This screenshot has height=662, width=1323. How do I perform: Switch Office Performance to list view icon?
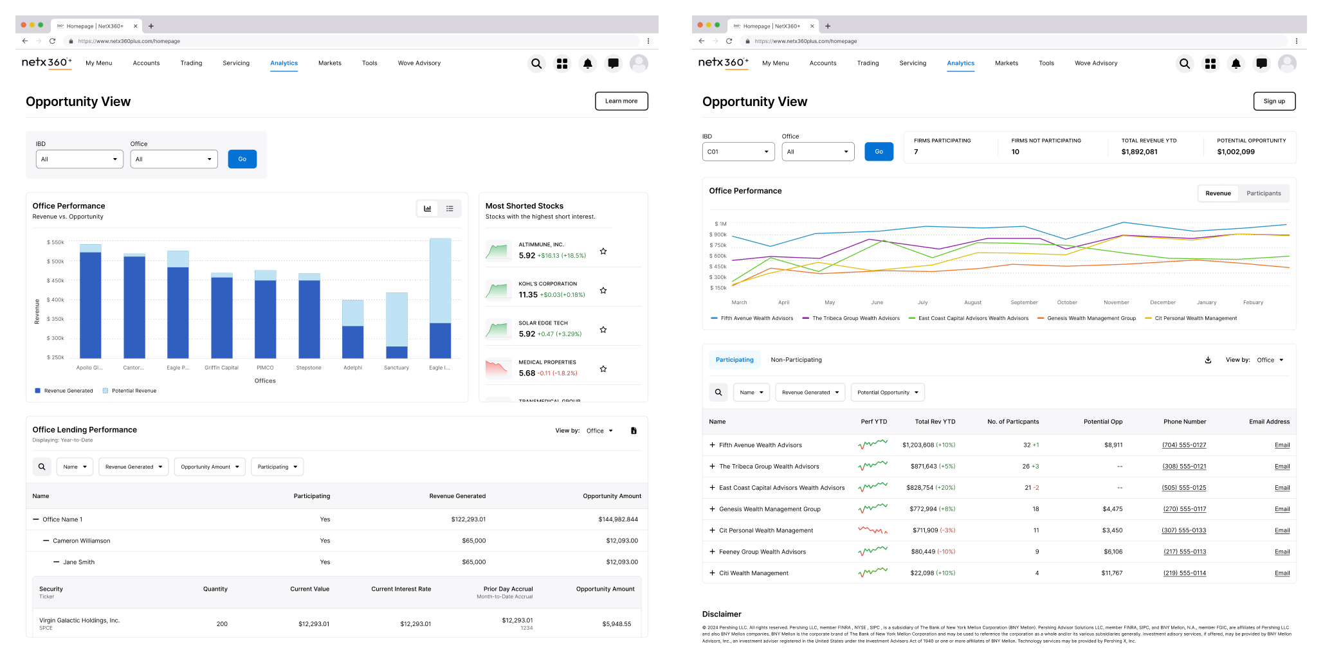click(x=450, y=209)
